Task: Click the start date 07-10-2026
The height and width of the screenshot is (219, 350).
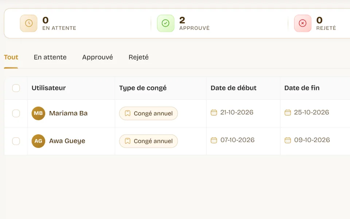Action: (237, 140)
